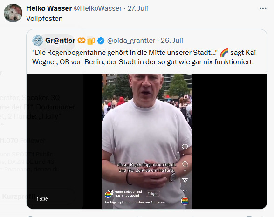Click the Folgen button in the video

coord(153,194)
